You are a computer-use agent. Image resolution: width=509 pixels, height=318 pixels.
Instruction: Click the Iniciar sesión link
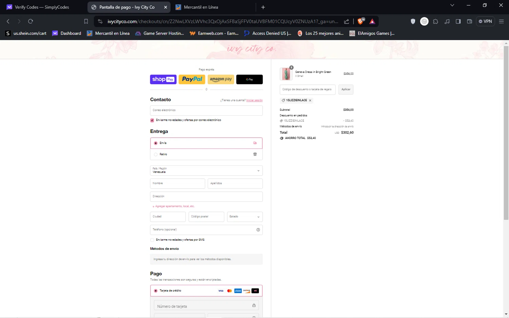(254, 100)
